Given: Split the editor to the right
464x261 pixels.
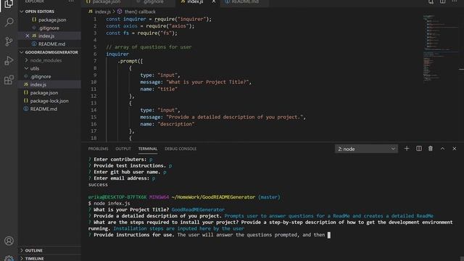Looking at the screenshot, I should click(x=443, y=1).
